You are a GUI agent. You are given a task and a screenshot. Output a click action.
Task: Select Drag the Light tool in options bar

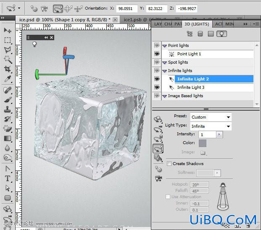[68, 9]
